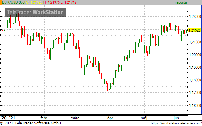Screen dimensions: 202x126
Task: Click the '21 year label on time axis
Action: [12, 118]
